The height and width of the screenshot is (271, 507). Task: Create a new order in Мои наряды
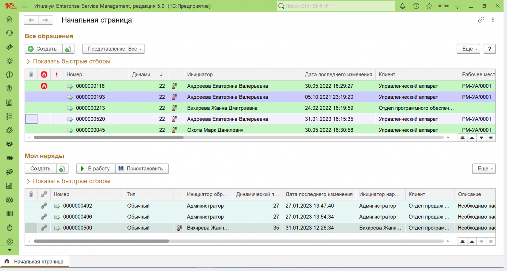[x=41, y=169]
